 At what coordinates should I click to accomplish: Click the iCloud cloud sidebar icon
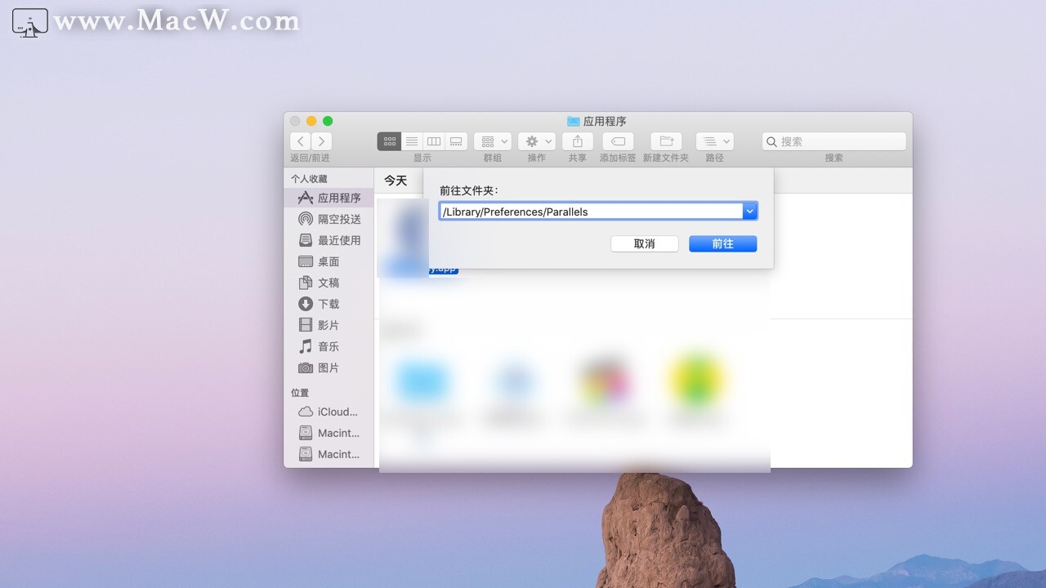pos(306,412)
